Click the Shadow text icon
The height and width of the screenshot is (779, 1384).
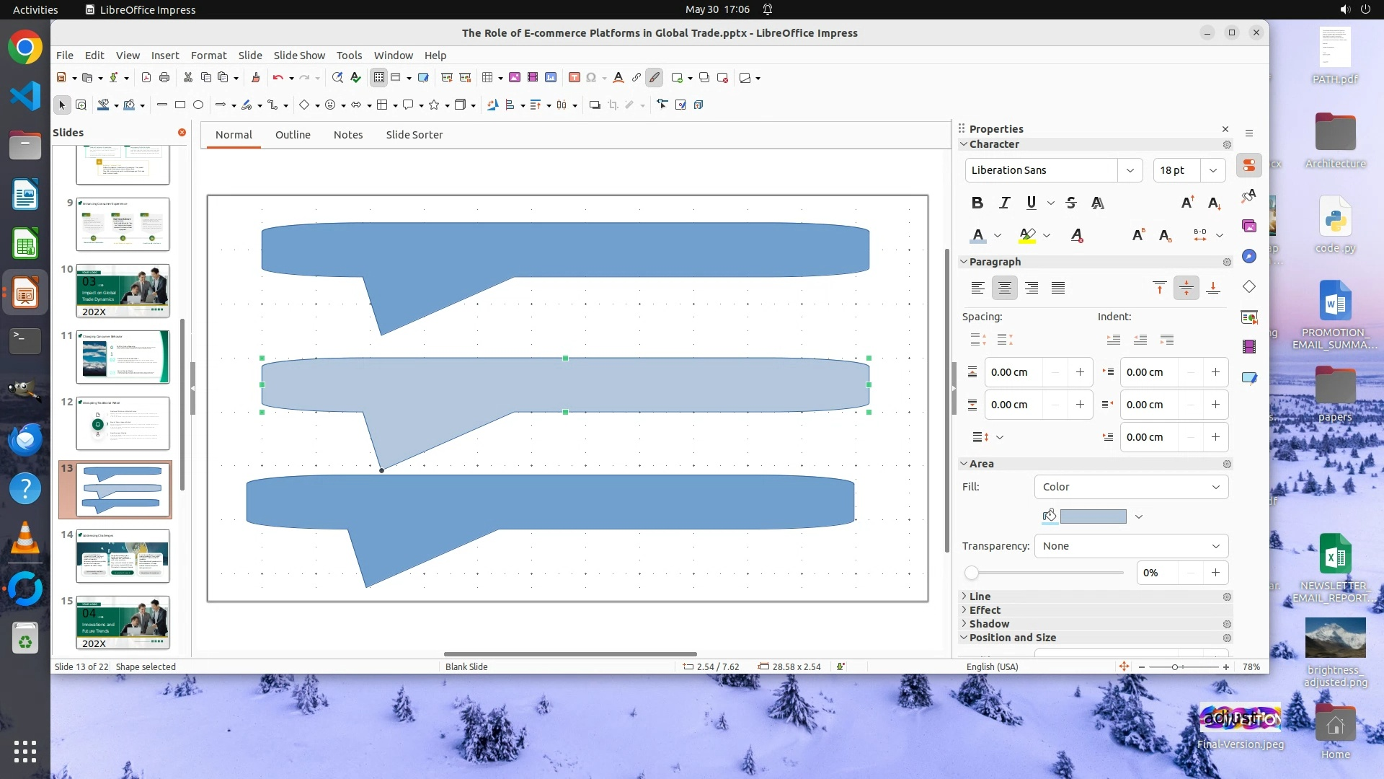[1097, 203]
